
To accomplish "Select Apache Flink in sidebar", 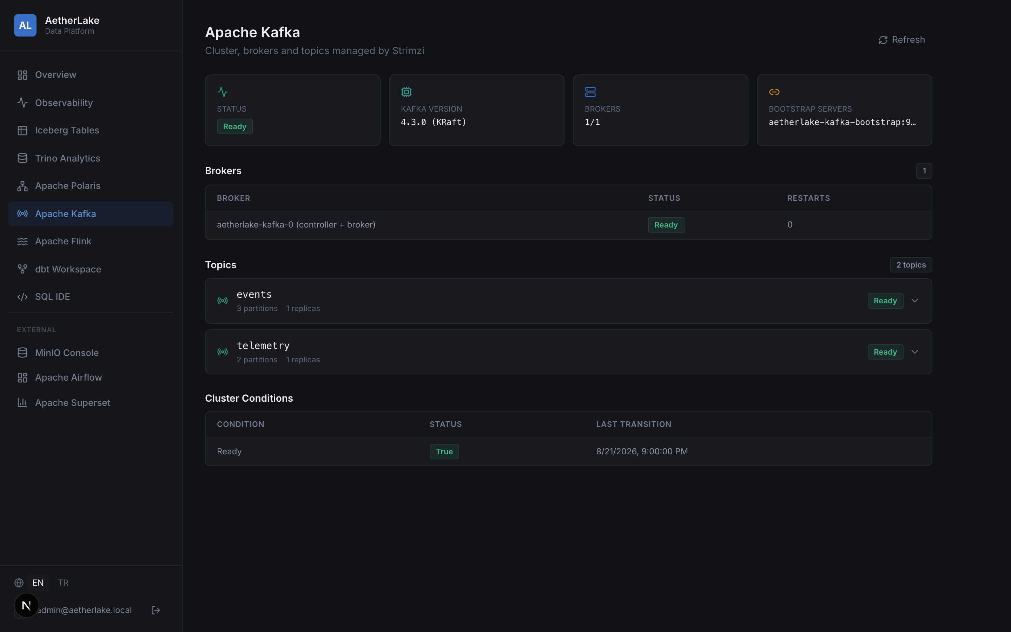I will (x=91, y=242).
